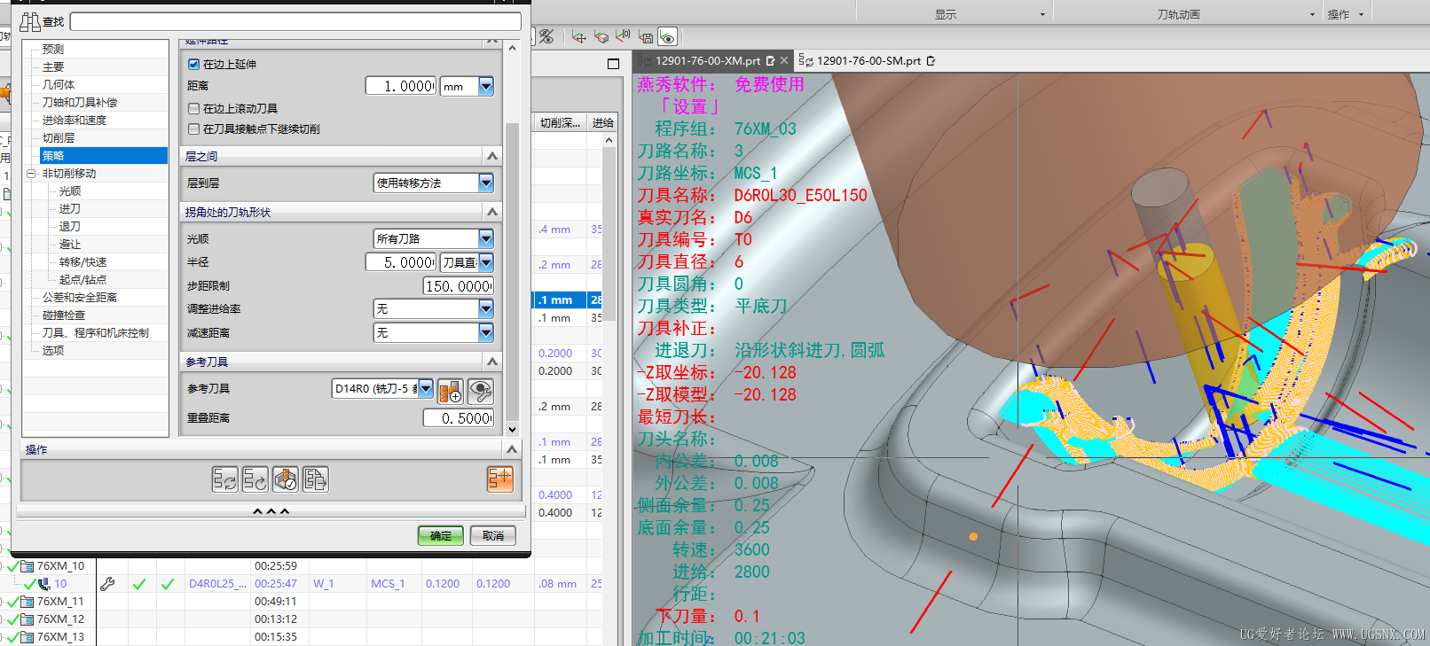The image size is (1430, 646).
Task: Click the List toolpath output icon
Action: 315,479
